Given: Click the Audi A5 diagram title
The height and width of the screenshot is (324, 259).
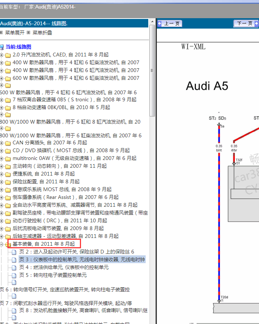Looking at the screenshot, I should [207, 86].
